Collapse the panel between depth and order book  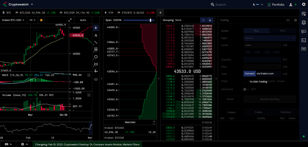(159, 78)
